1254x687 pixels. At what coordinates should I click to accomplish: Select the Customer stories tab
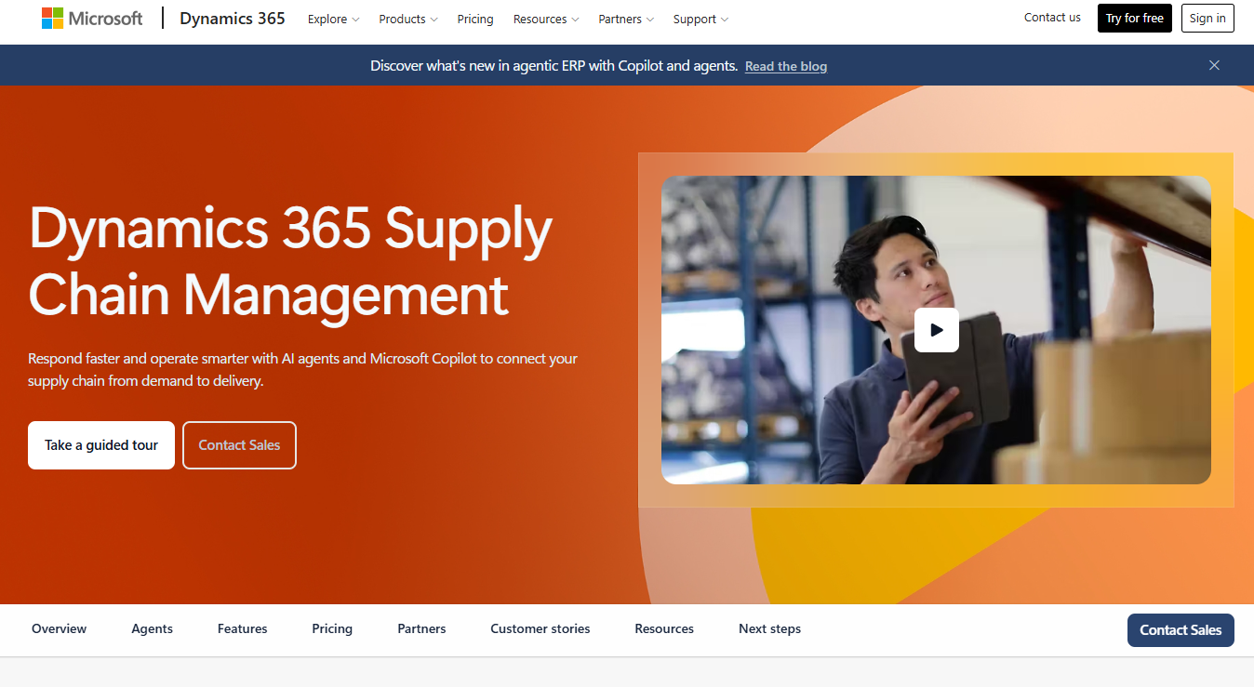pyautogui.click(x=540, y=629)
